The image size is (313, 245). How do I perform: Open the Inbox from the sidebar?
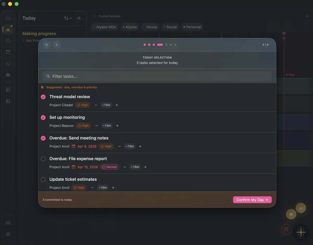tap(8, 18)
